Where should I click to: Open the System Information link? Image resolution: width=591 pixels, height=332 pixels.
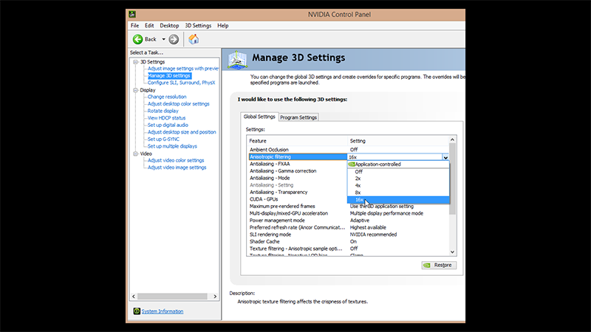point(163,311)
